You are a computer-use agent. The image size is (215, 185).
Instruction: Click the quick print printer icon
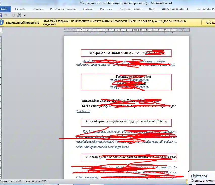19,15
